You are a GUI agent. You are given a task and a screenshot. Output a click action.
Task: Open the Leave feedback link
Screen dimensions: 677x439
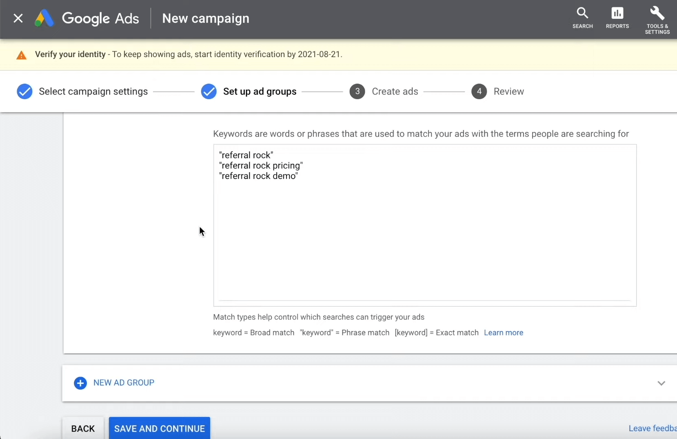tap(653, 428)
